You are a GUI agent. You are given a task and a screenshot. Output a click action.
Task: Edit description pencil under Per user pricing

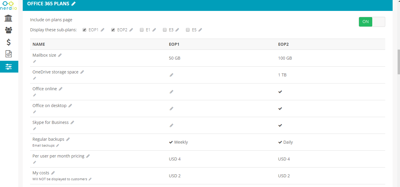[35, 162]
